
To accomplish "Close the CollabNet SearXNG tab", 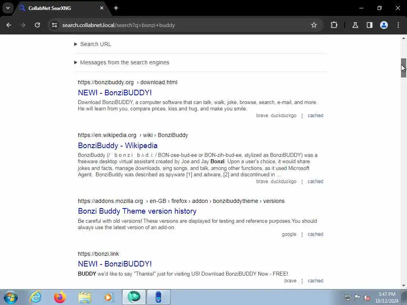I will point(102,8).
